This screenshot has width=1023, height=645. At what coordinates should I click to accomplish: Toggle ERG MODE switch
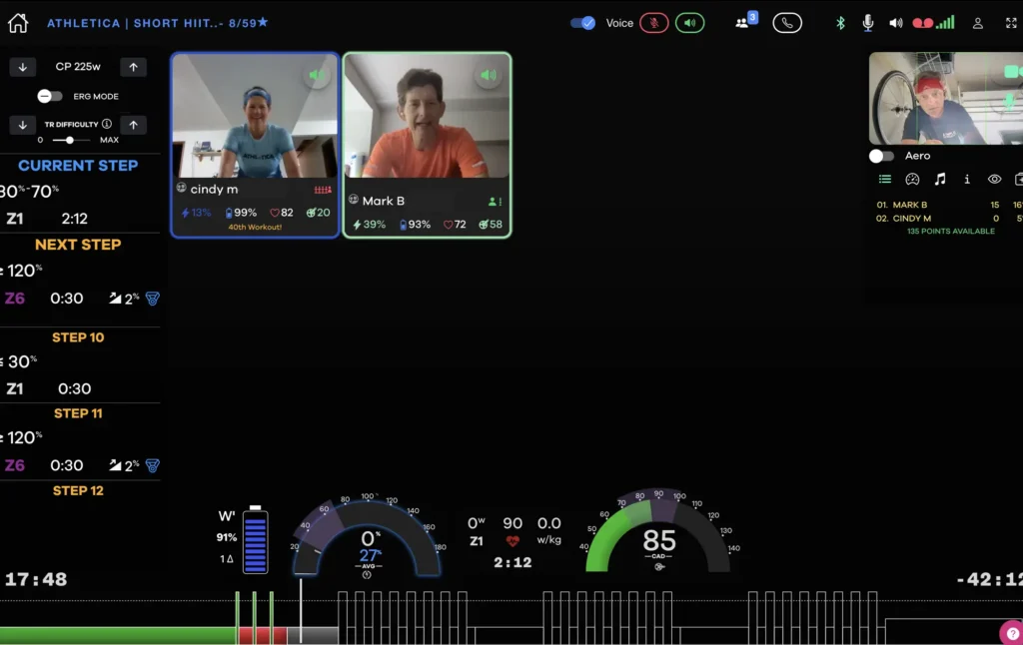point(50,96)
